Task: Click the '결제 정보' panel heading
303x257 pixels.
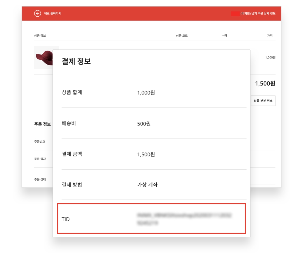Action: 76,62
